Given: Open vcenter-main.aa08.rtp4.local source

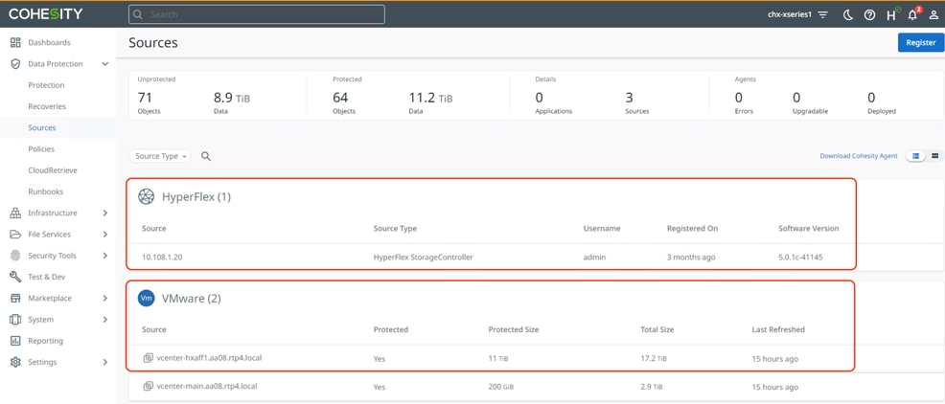Looking at the screenshot, I should pyautogui.click(x=207, y=386).
